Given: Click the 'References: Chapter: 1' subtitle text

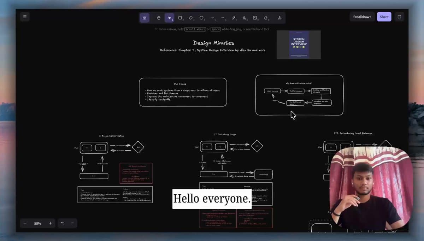Looking at the screenshot, I should (x=213, y=50).
